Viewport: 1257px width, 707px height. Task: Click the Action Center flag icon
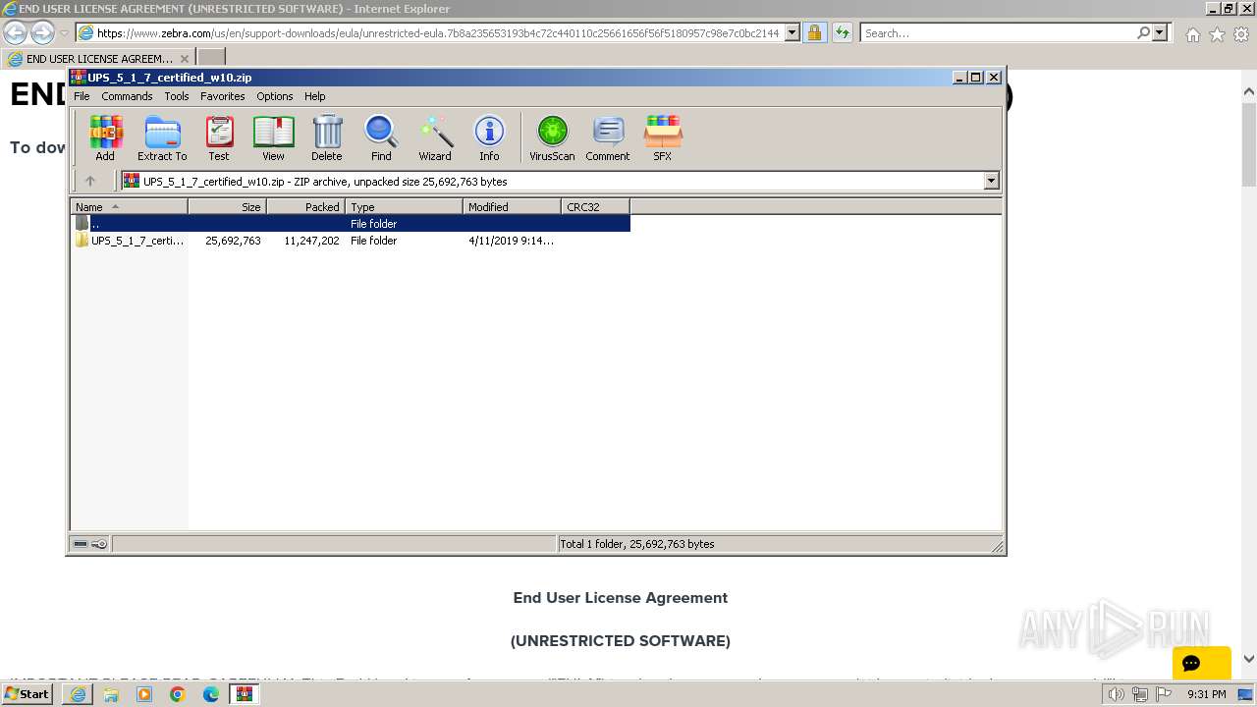pos(1163,694)
